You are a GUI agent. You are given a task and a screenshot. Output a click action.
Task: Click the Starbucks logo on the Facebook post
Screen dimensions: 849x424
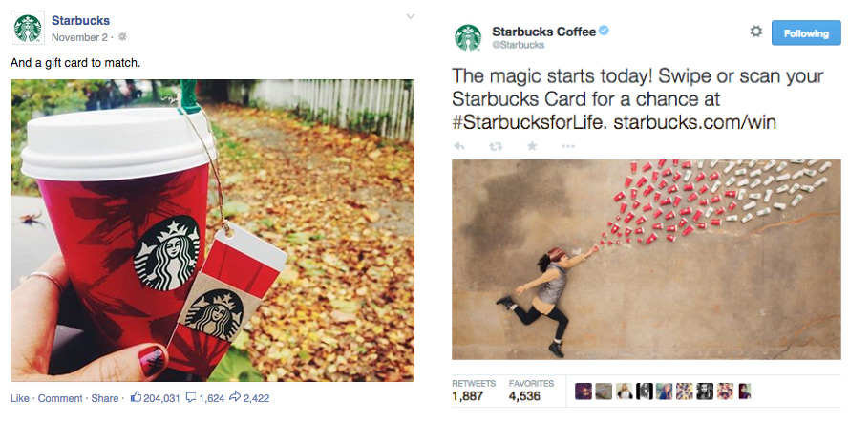(27, 29)
